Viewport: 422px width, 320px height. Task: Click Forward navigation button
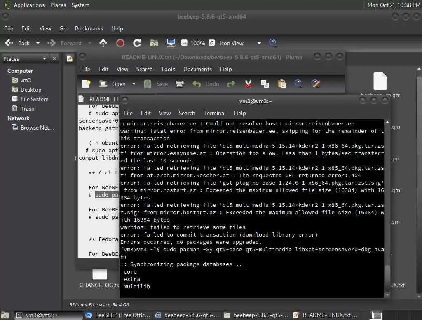(x=65, y=43)
